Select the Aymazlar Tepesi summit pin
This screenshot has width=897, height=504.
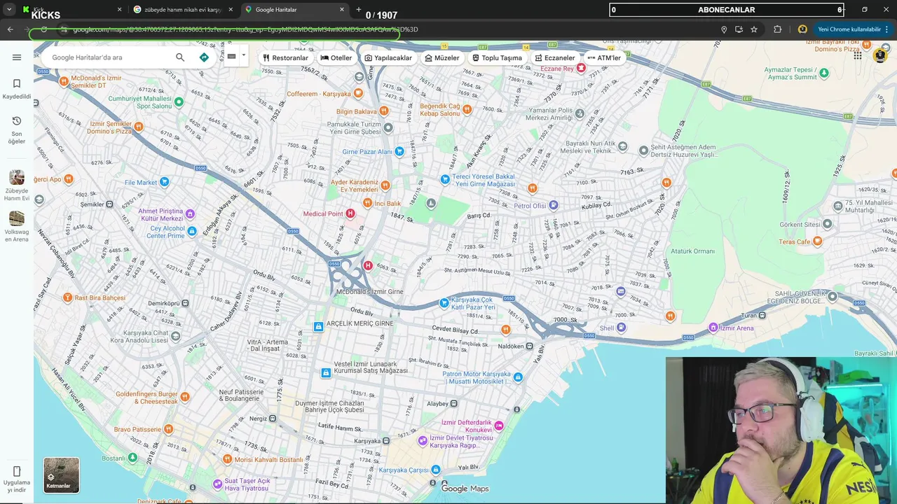(x=824, y=73)
